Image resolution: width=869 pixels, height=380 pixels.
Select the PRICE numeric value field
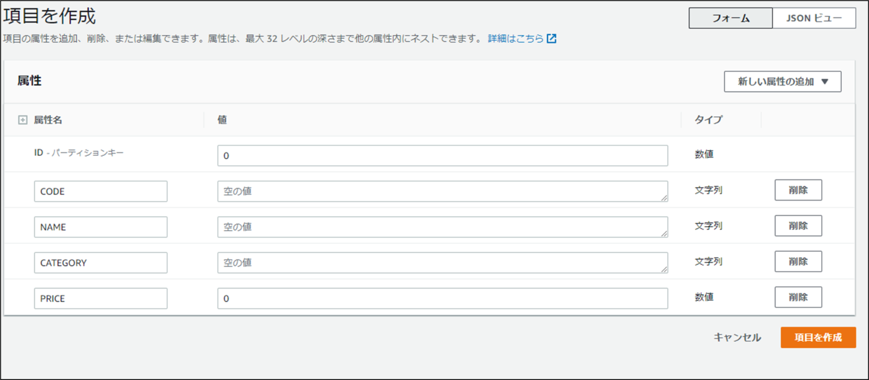(x=442, y=298)
